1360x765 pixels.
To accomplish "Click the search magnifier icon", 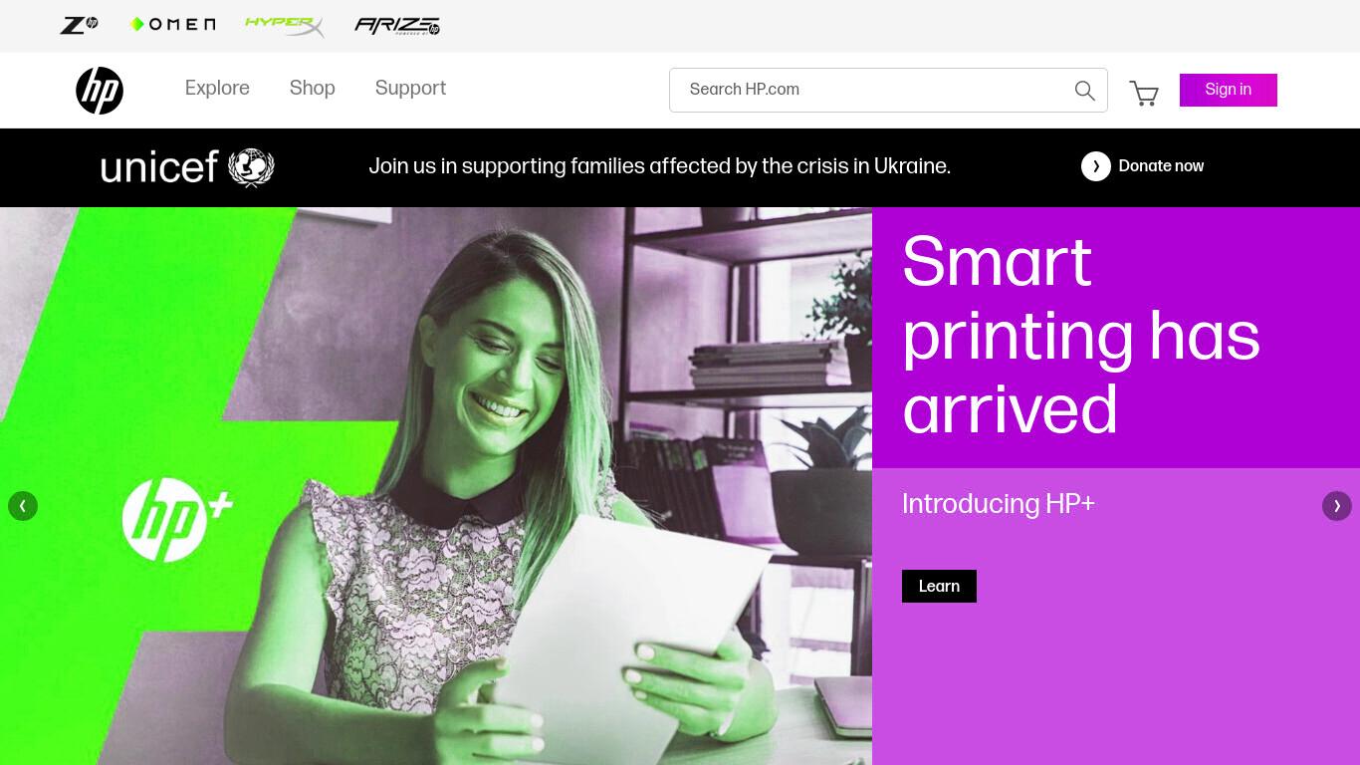I will point(1085,91).
